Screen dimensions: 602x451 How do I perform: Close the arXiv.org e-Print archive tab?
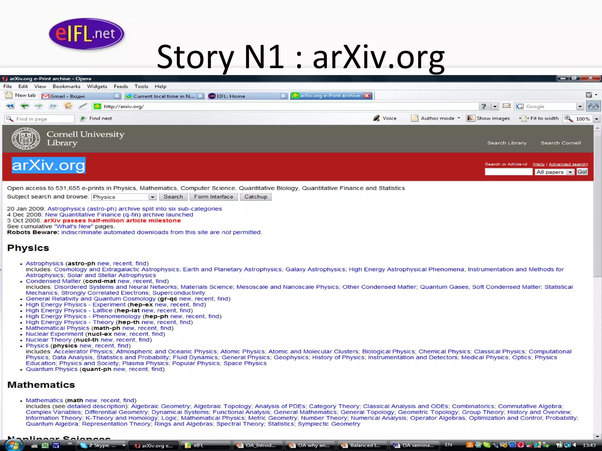(367, 96)
